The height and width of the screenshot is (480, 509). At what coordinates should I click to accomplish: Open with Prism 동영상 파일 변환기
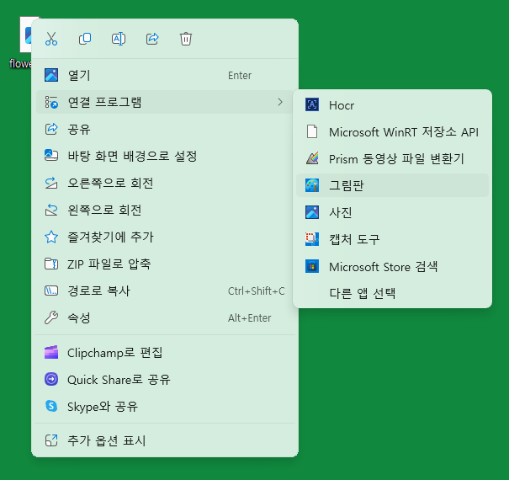[x=392, y=158]
